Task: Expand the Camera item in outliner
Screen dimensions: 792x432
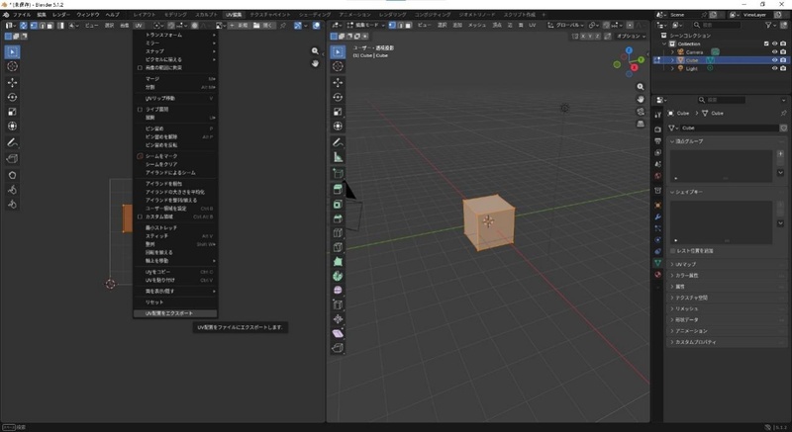Action: point(672,52)
